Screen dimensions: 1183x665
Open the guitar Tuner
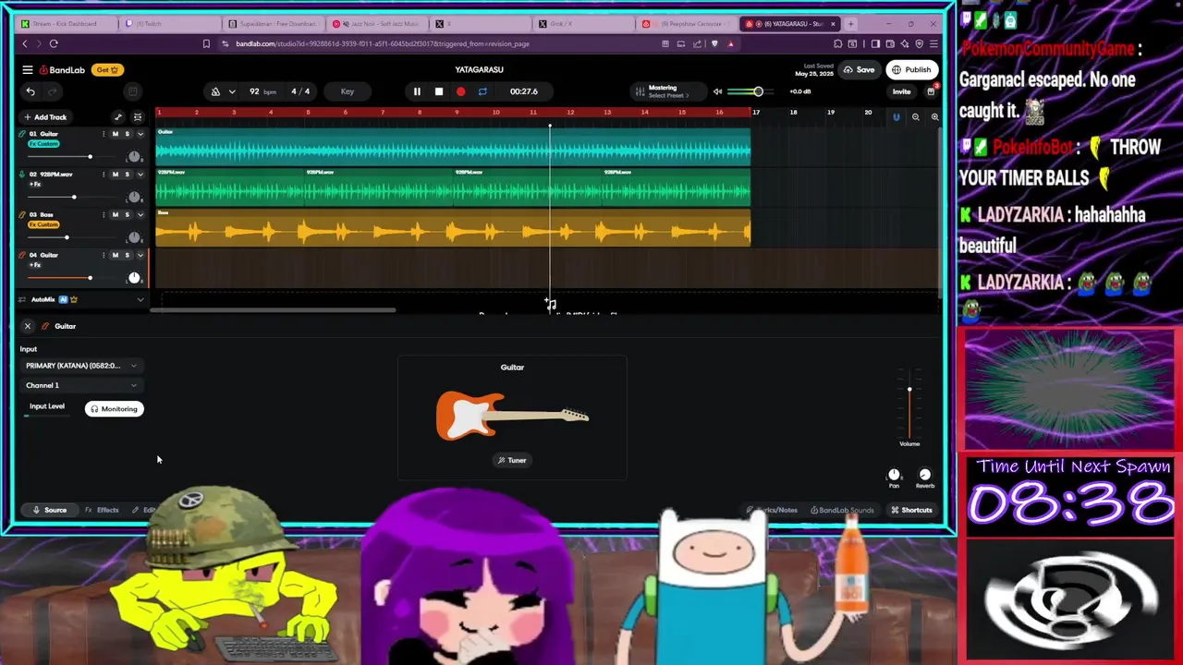tap(512, 460)
